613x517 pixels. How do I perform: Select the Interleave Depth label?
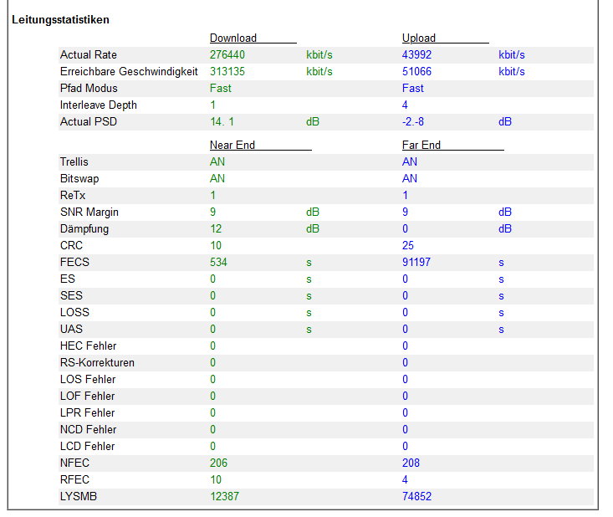point(99,105)
